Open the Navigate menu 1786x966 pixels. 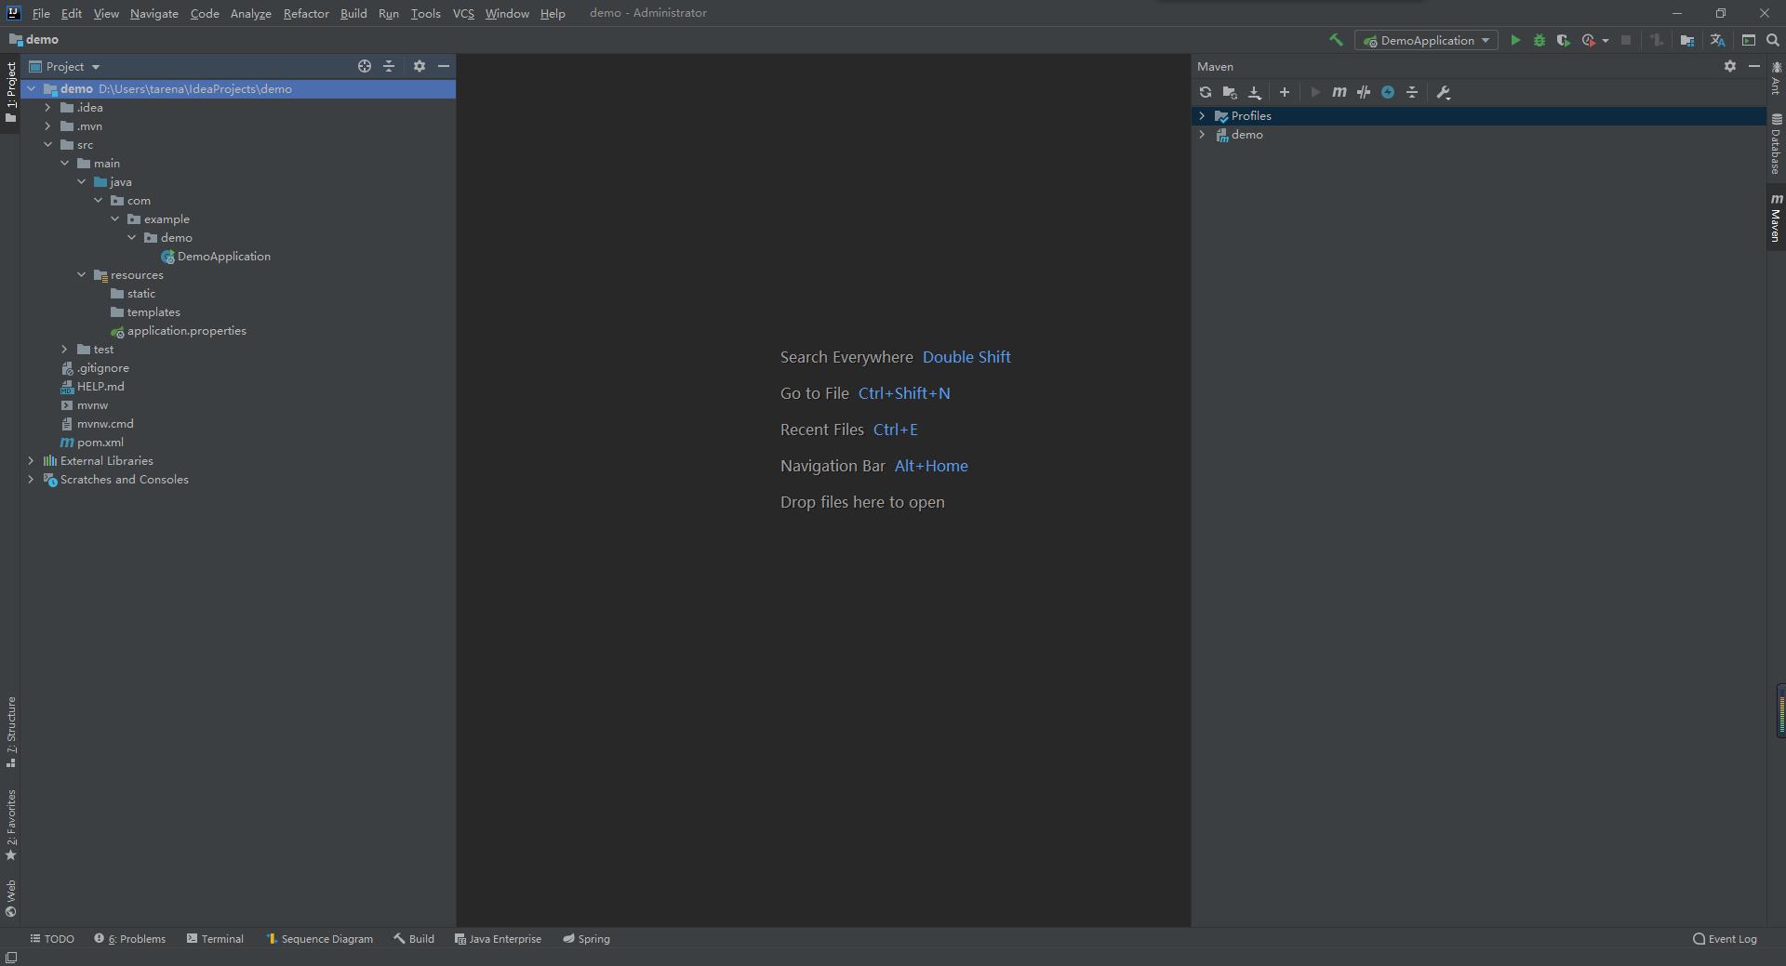pos(154,13)
